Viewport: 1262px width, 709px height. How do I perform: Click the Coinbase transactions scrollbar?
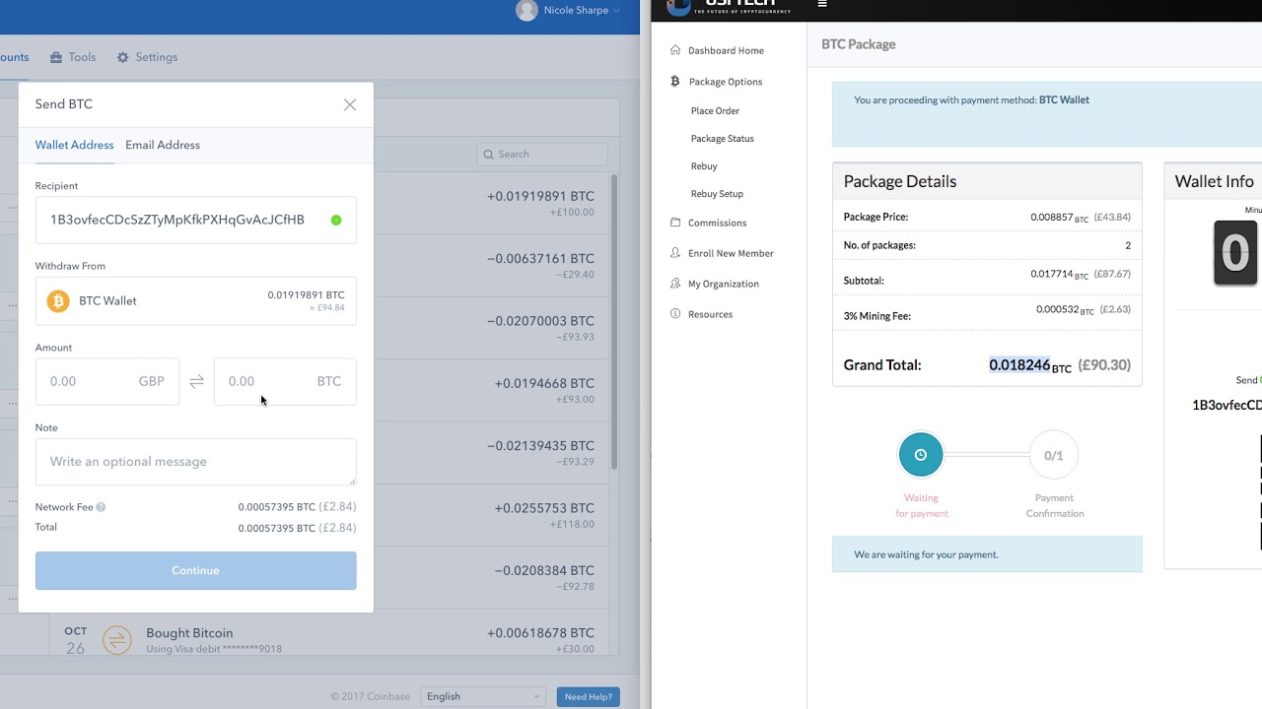click(614, 322)
